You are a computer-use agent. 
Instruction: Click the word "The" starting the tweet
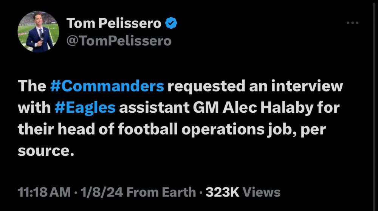[31, 86]
